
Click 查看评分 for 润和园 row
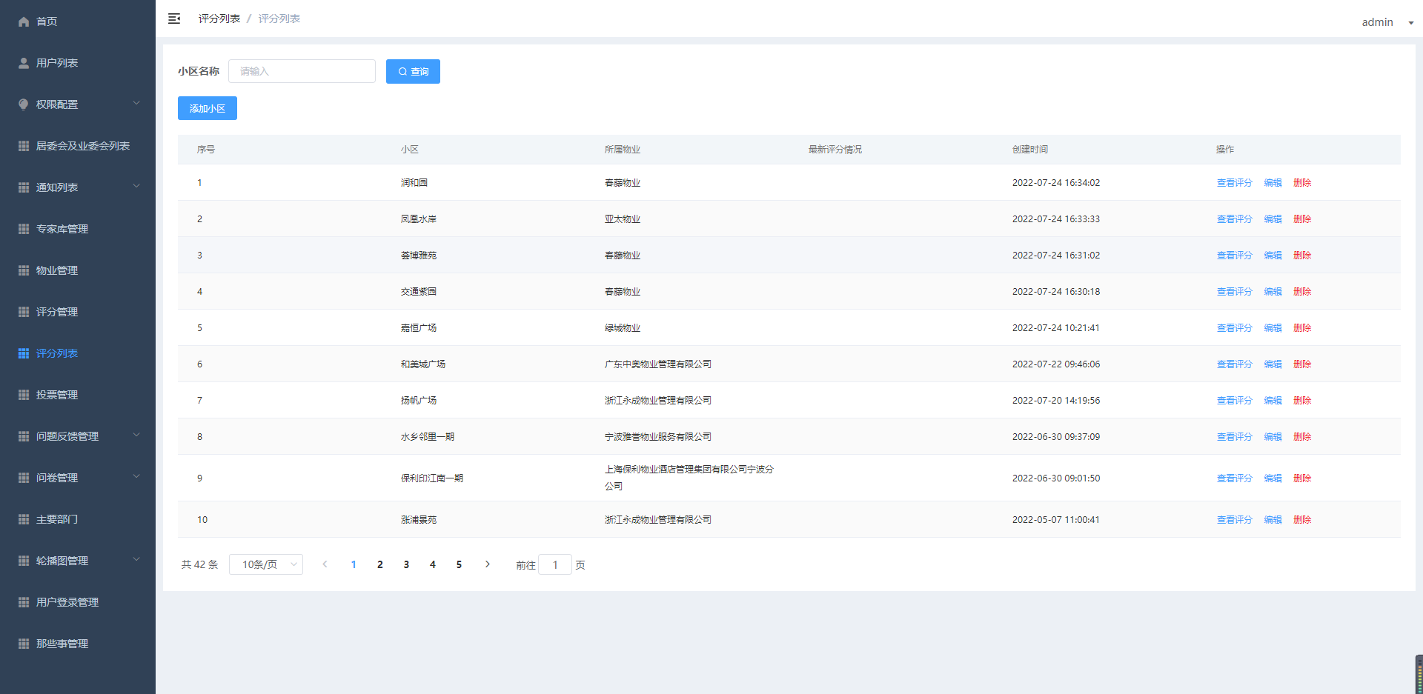[x=1234, y=182]
